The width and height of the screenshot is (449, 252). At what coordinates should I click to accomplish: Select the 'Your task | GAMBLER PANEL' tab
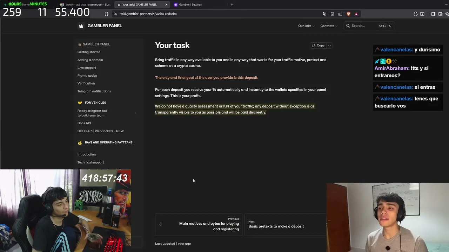click(142, 5)
